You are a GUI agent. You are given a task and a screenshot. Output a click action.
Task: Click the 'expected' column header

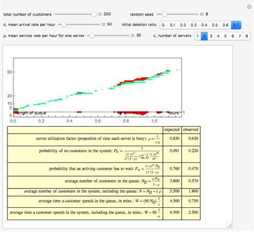click(x=172, y=129)
